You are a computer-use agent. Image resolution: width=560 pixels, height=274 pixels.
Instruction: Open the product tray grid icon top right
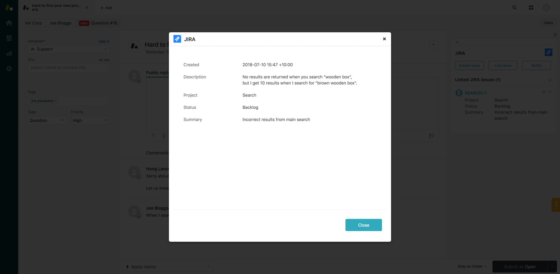pos(531,7)
